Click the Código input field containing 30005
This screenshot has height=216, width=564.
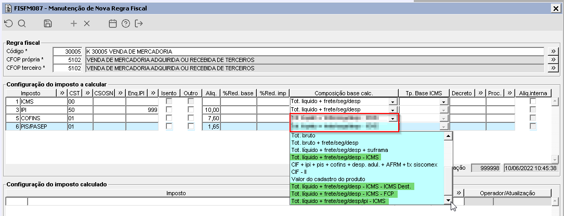pos(68,51)
